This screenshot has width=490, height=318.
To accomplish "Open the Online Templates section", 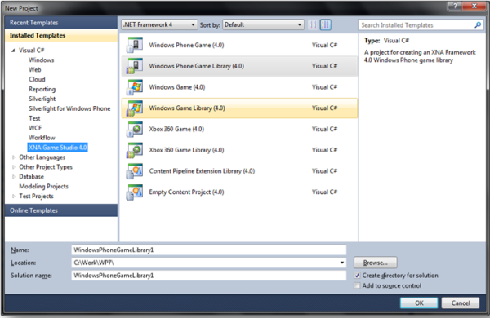I will [x=61, y=210].
